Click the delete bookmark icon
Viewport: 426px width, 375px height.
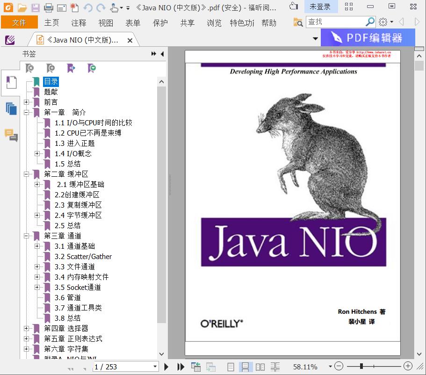click(x=29, y=68)
